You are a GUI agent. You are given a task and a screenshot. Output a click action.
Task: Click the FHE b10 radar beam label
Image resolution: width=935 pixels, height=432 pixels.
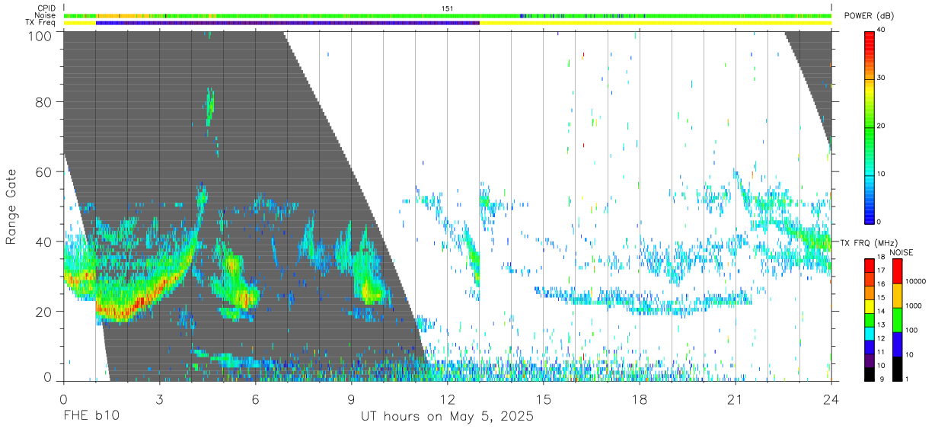[x=91, y=417]
